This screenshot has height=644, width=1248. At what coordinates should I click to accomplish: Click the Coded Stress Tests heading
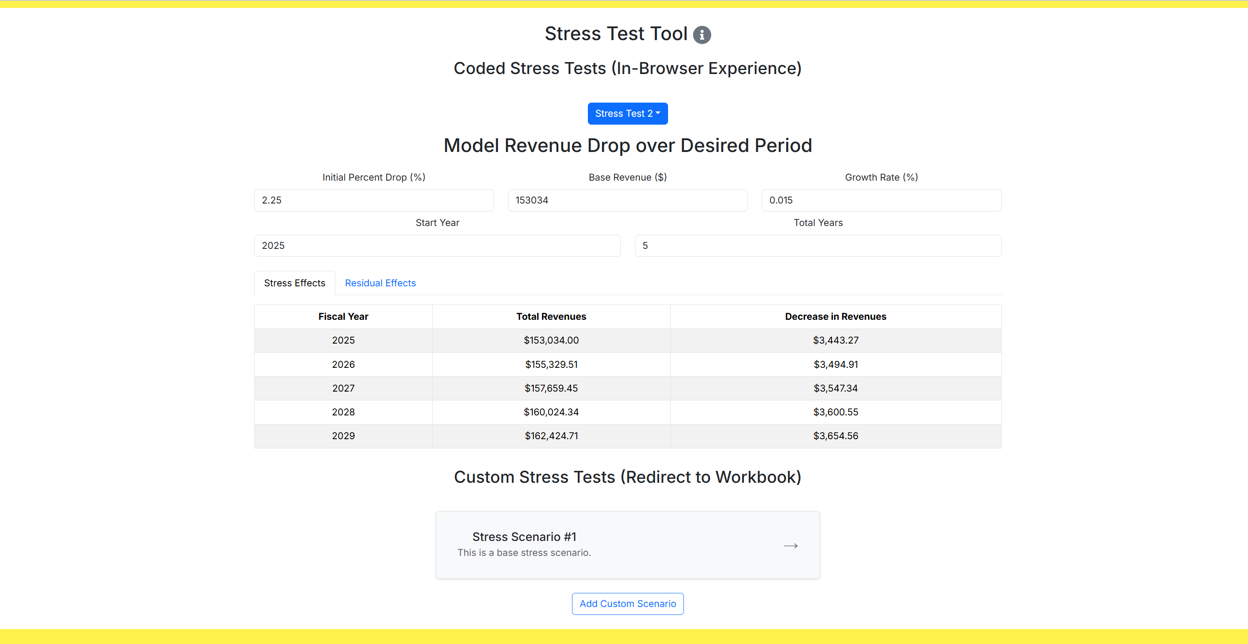pos(628,68)
